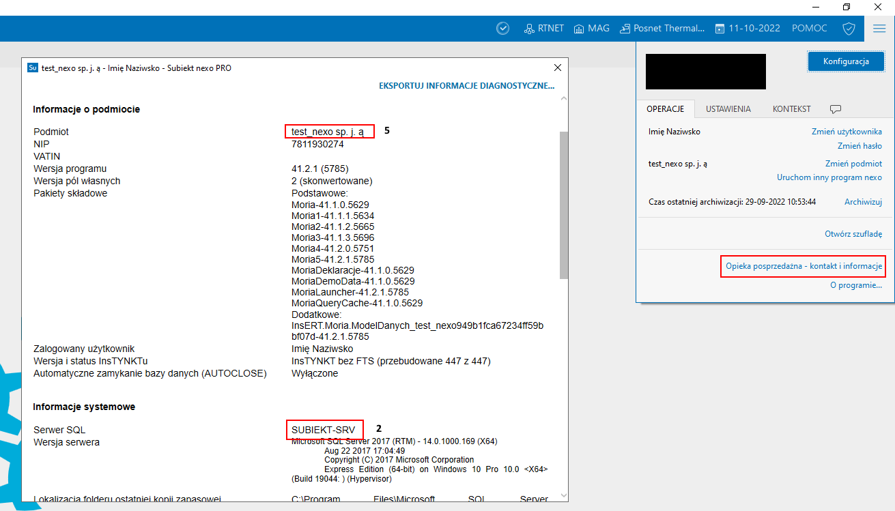Click Otwórz szufladę link

coord(853,234)
